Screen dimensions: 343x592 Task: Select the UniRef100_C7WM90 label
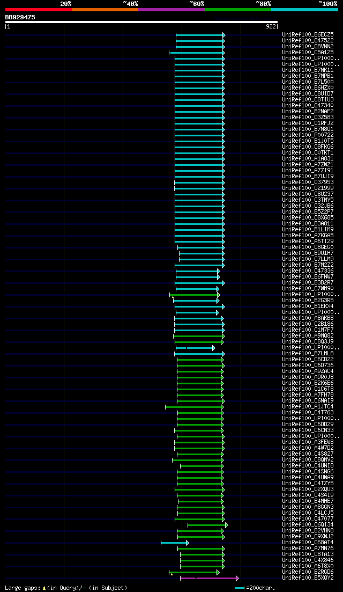(308, 288)
